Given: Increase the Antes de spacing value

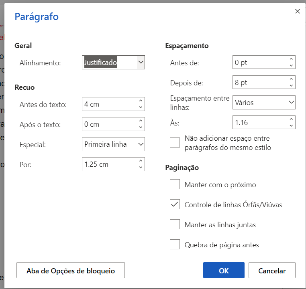Looking at the screenshot, I should pyautogui.click(x=291, y=59).
